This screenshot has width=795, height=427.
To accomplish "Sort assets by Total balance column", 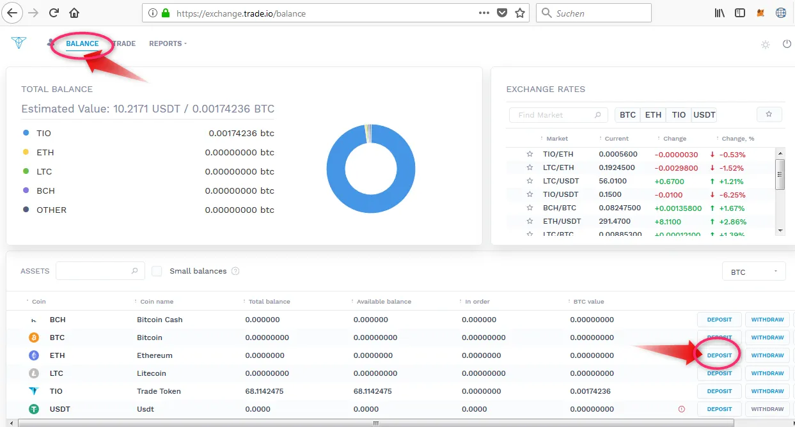I will [267, 302].
